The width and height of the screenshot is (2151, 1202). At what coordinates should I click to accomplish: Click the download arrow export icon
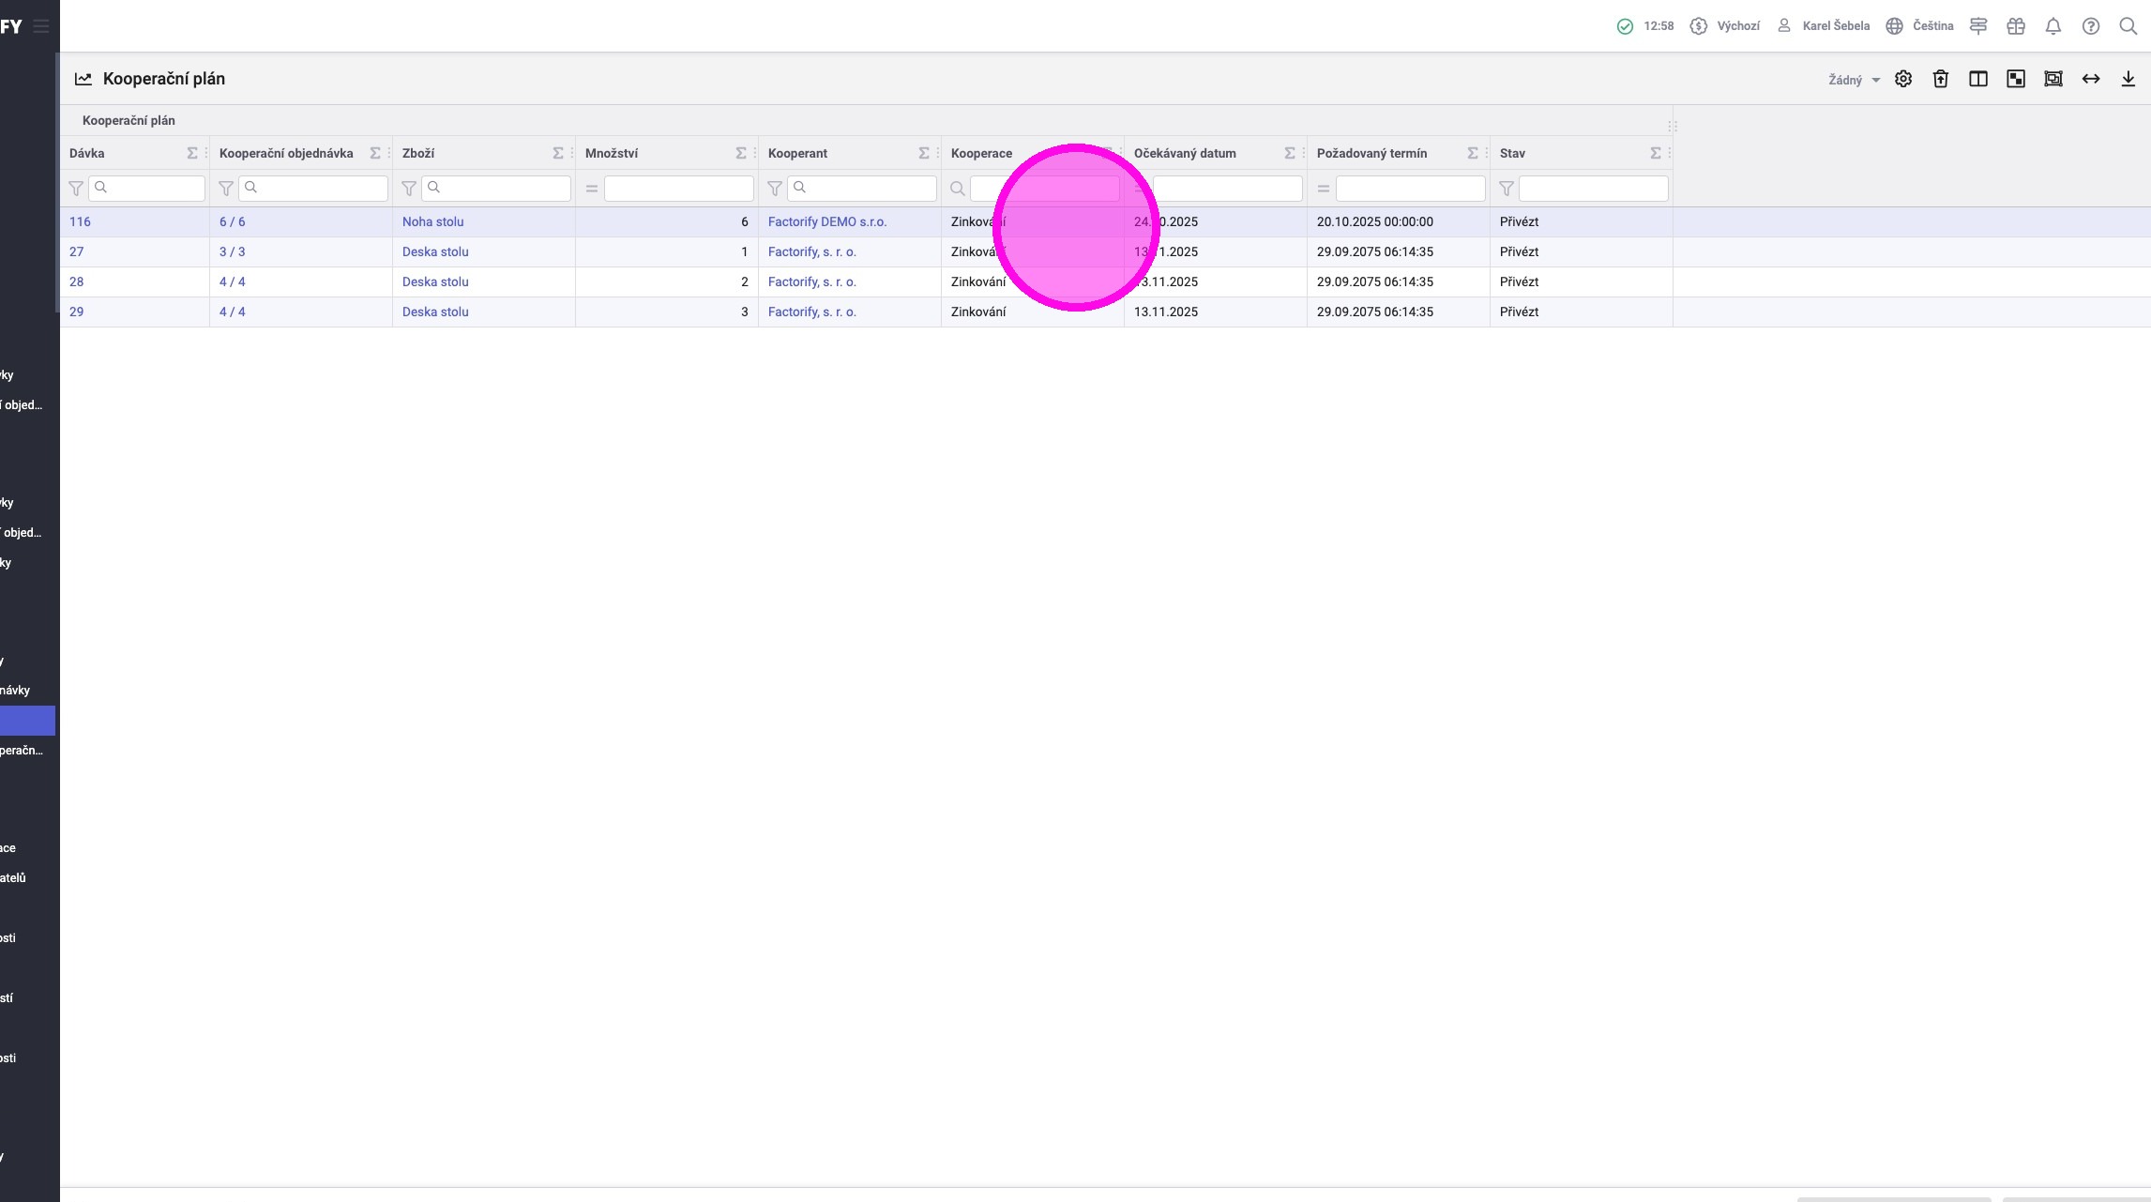[x=2128, y=79]
